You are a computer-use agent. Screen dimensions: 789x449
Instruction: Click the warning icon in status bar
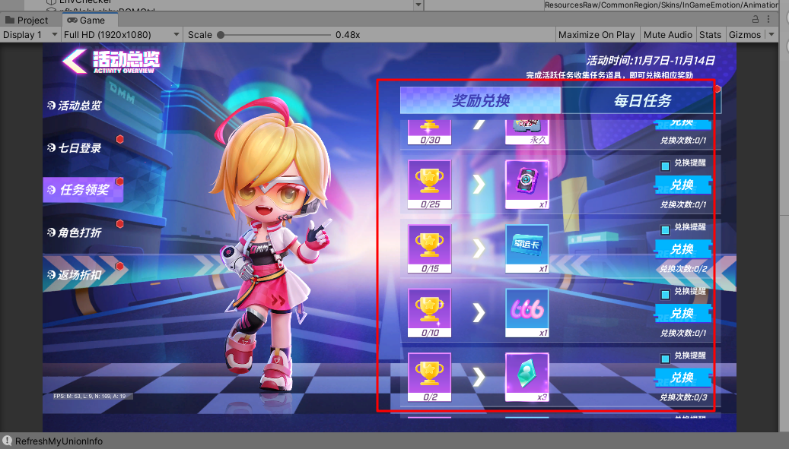[x=7, y=441]
